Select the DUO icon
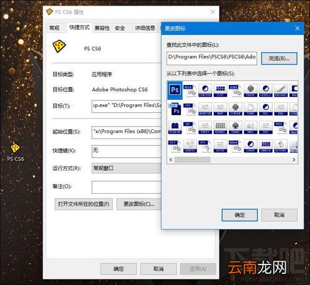The height and width of the screenshot is (285, 310). (266, 127)
